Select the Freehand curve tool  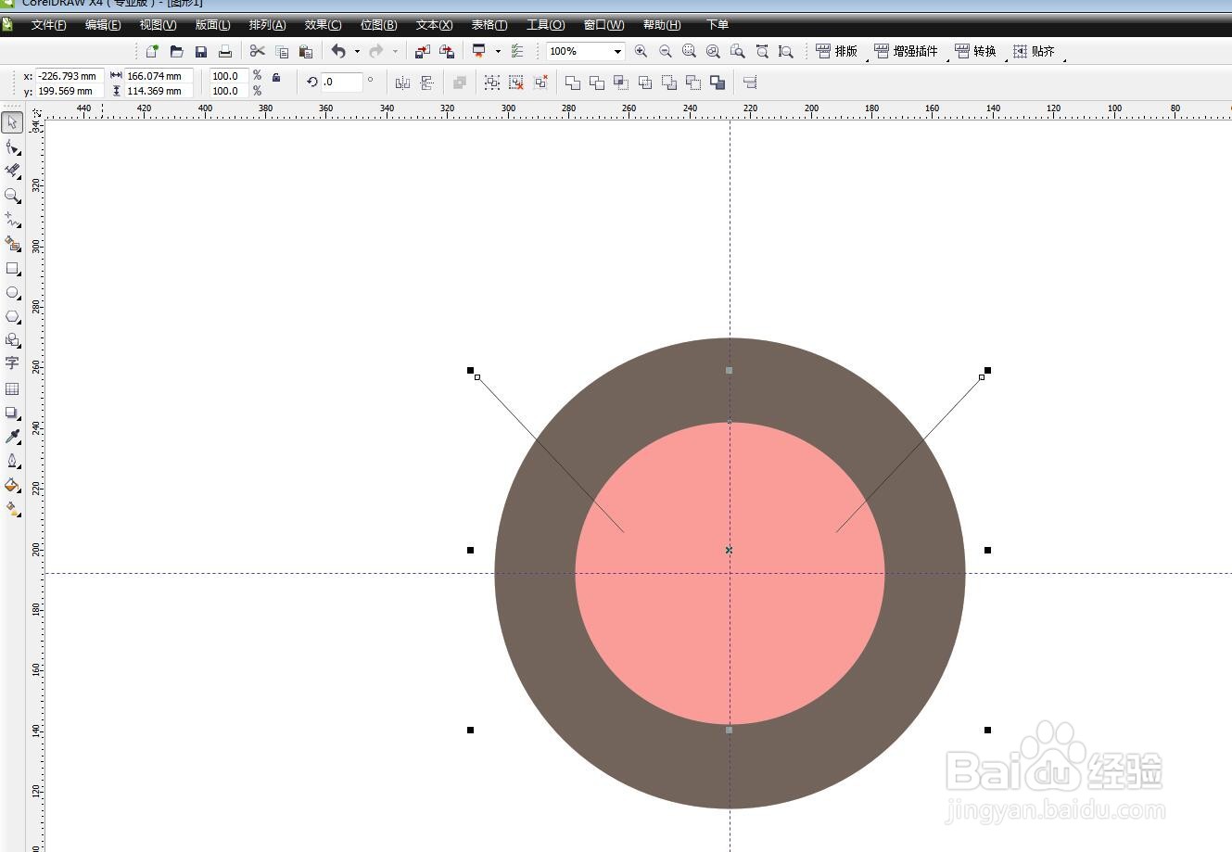12,220
